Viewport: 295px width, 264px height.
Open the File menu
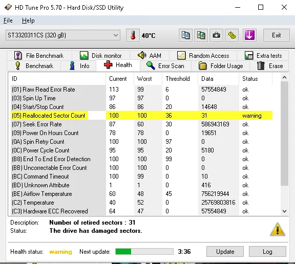(x=8, y=20)
